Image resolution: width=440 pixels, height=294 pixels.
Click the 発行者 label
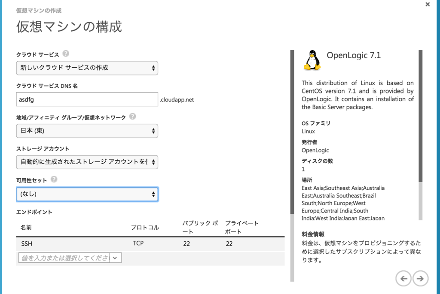point(309,142)
